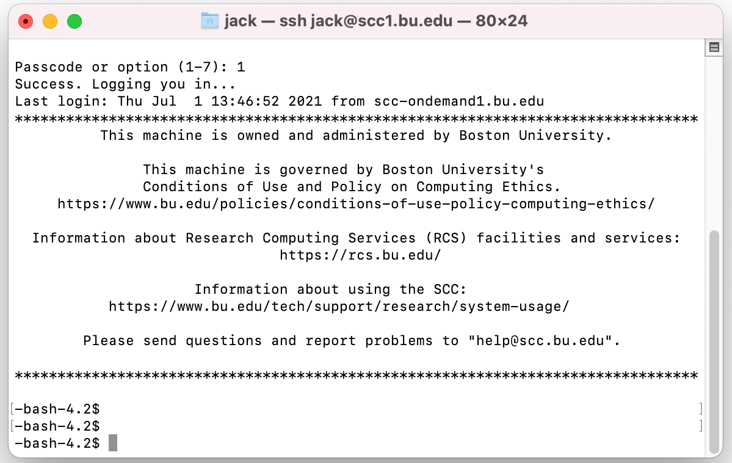Click the "Last login" line text
Image resolution: width=732 pixels, height=463 pixels.
pos(183,101)
